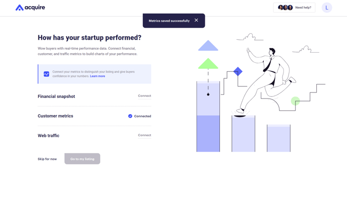The width and height of the screenshot is (347, 198).
Task: Select the Customer metrics row title
Action: point(55,116)
